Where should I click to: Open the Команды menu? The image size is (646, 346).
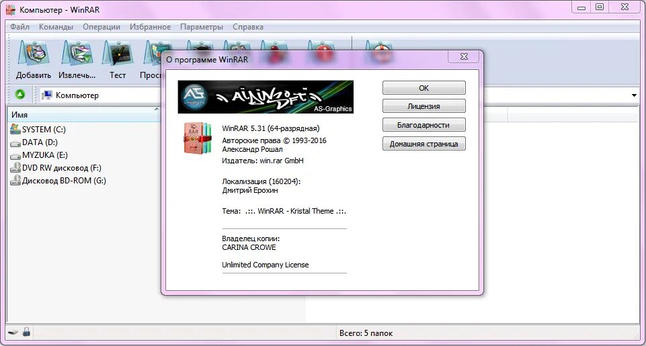56,27
